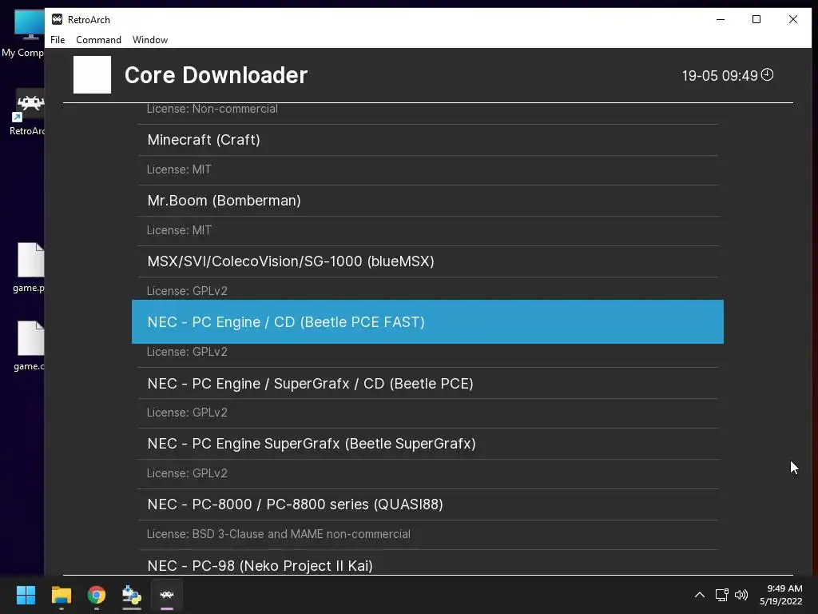This screenshot has width=818, height=614.
Task: Show hidden system tray icons
Action: coord(700,595)
